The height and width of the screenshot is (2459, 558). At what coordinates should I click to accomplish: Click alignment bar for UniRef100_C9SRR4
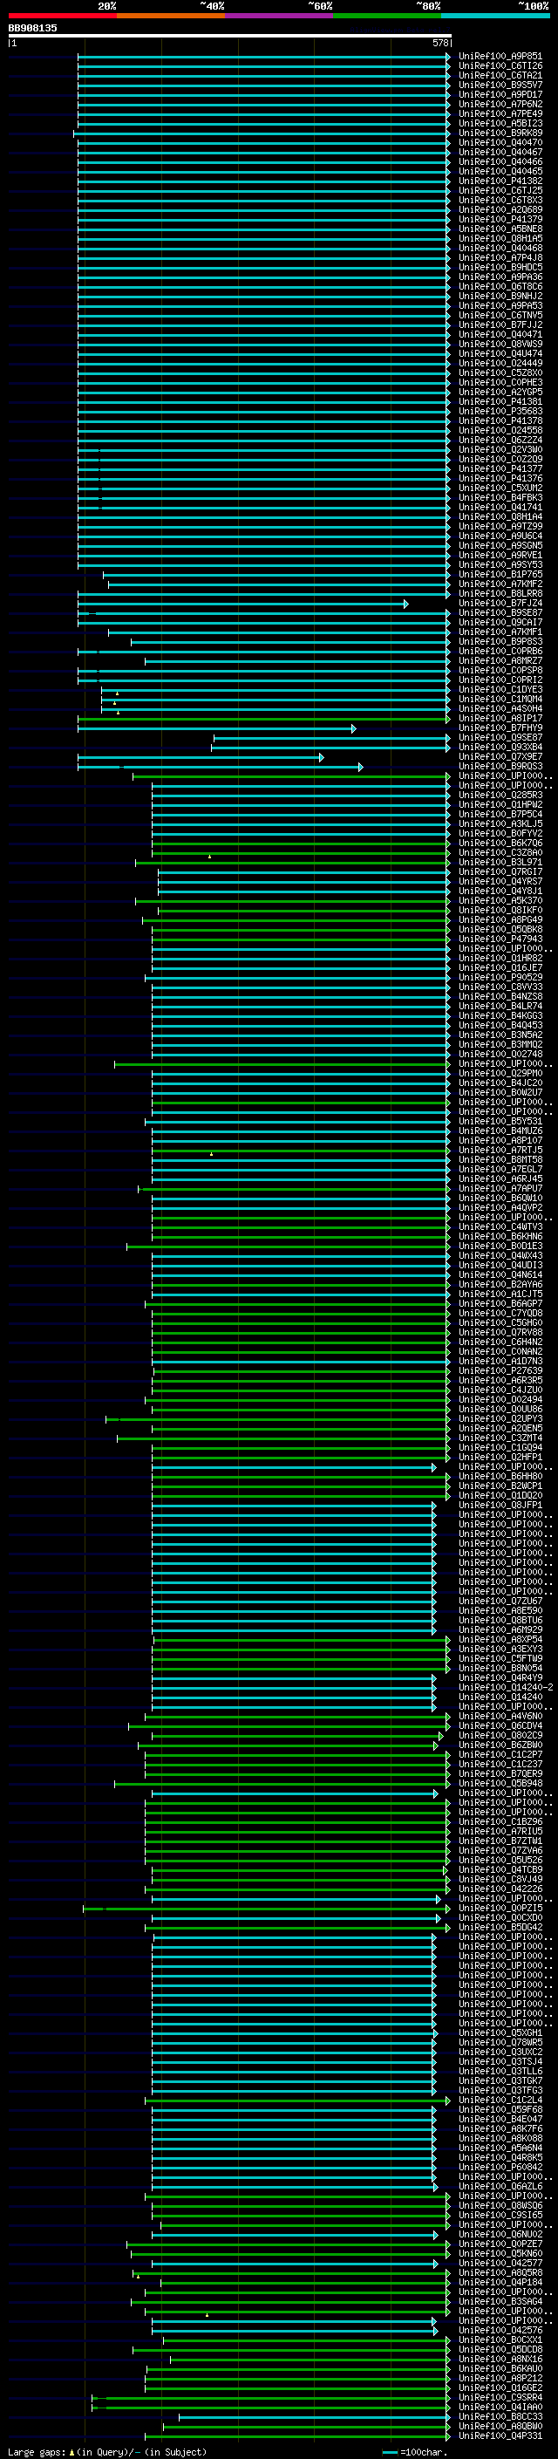click(271, 2397)
